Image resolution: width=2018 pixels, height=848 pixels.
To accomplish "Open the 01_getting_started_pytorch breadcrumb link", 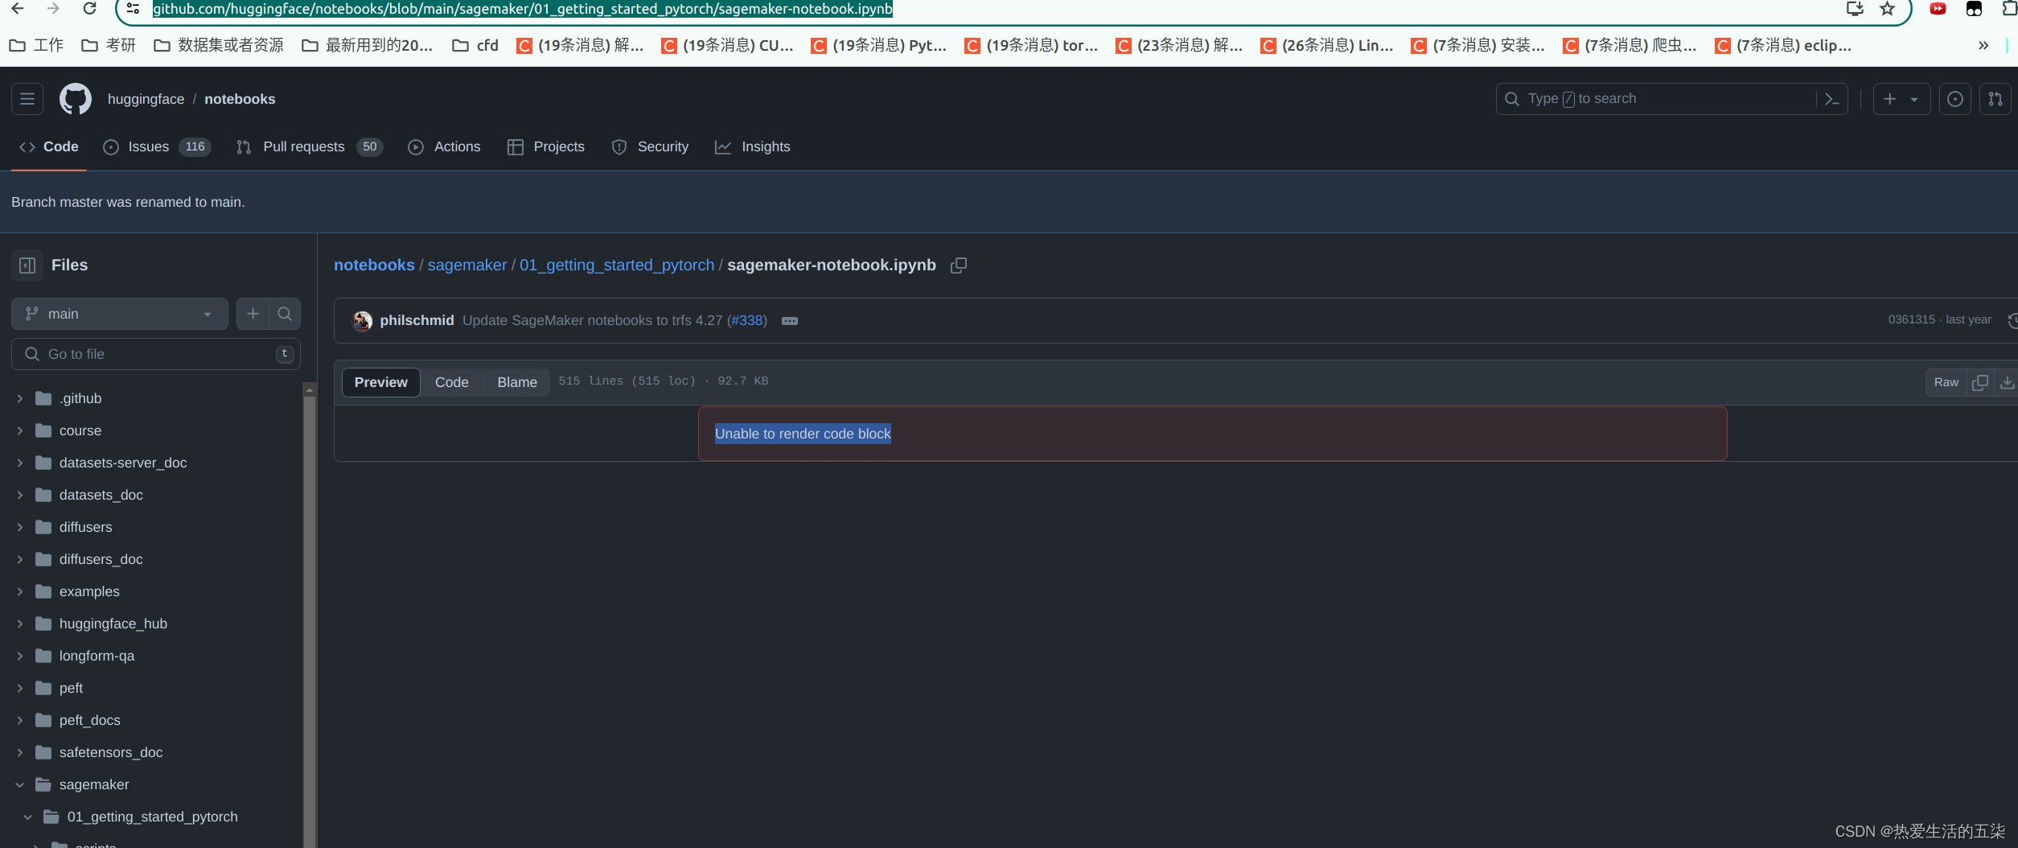I will pyautogui.click(x=617, y=266).
